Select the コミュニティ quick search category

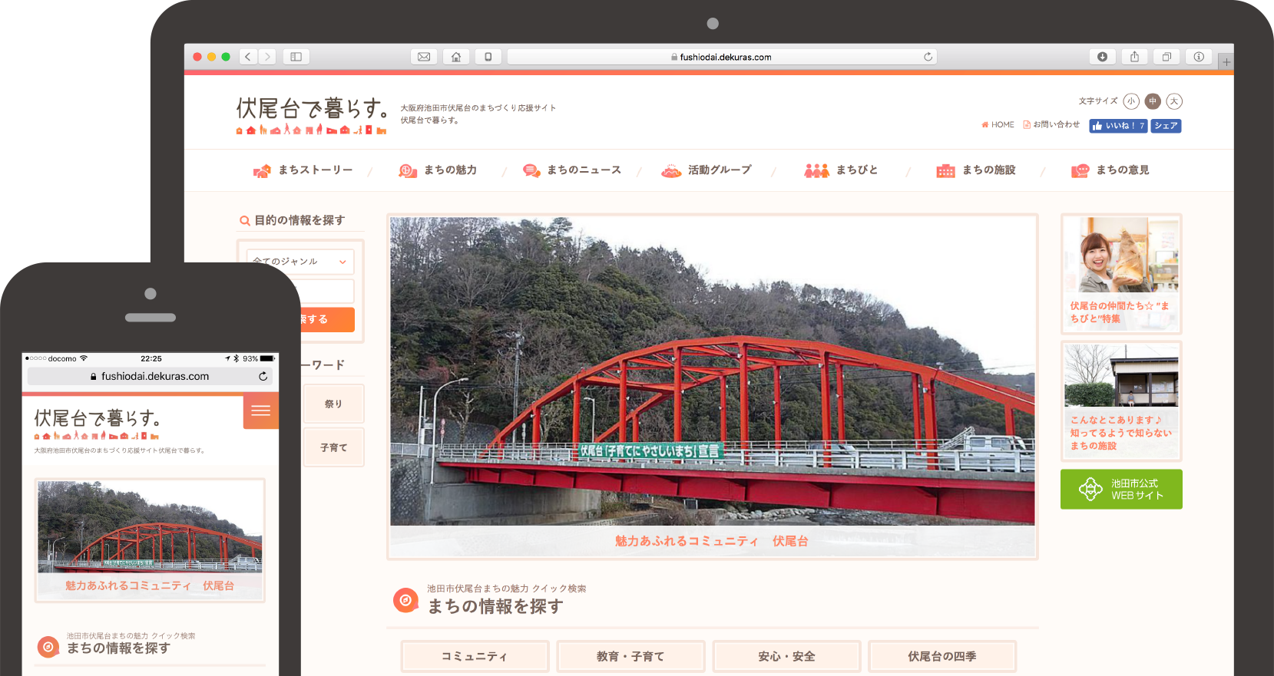475,657
